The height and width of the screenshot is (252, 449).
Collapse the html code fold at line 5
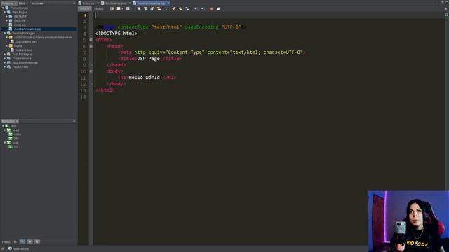91,40
